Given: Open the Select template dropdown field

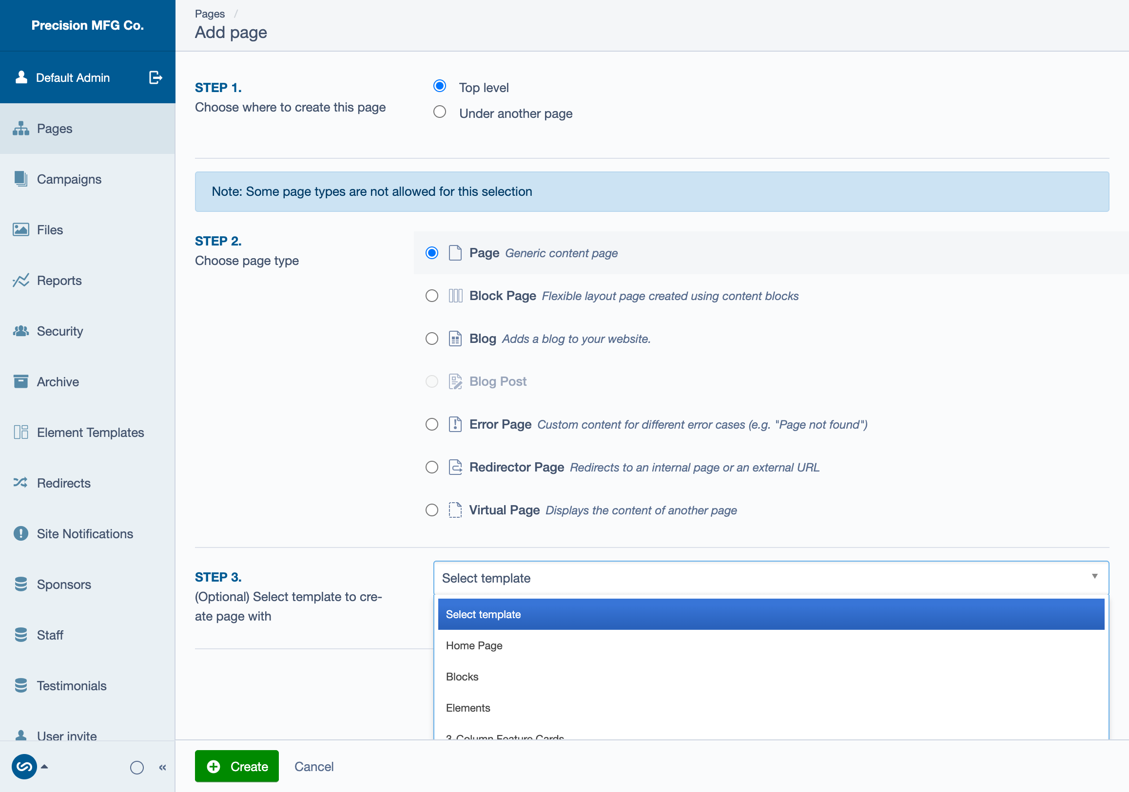Looking at the screenshot, I should (771, 578).
